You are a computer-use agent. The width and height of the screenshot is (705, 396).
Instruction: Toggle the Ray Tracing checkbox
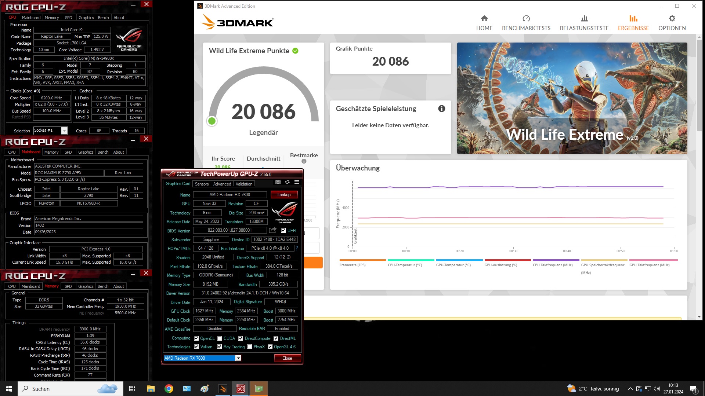tap(220, 347)
